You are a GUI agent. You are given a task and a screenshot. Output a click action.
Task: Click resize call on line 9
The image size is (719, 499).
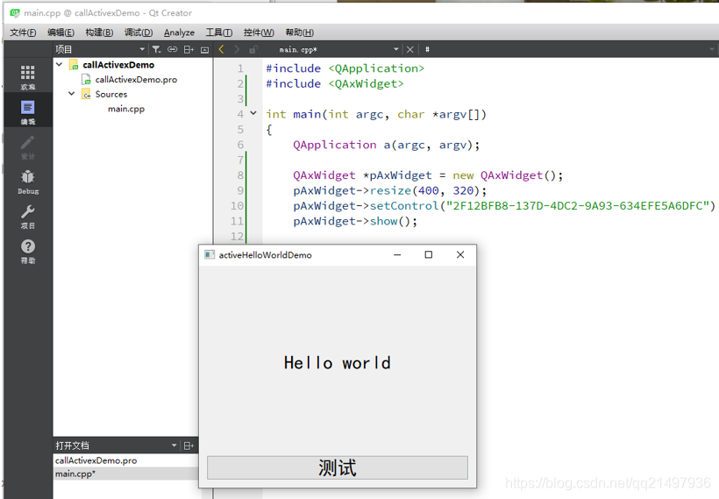click(391, 190)
